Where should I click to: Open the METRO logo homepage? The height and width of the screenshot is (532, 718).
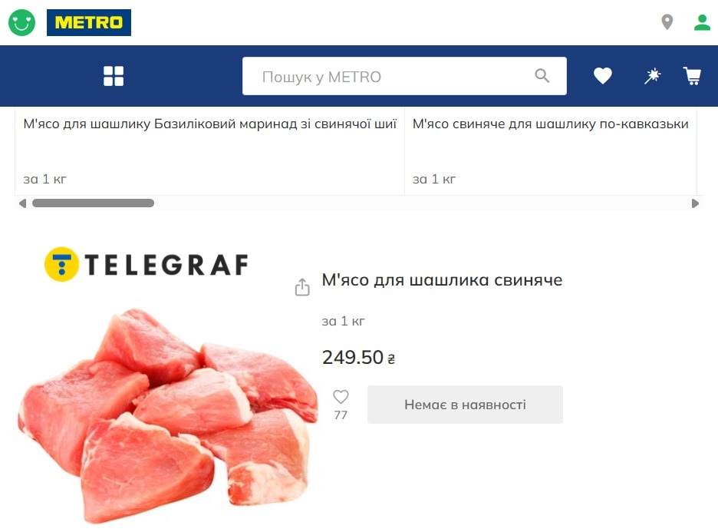click(89, 22)
